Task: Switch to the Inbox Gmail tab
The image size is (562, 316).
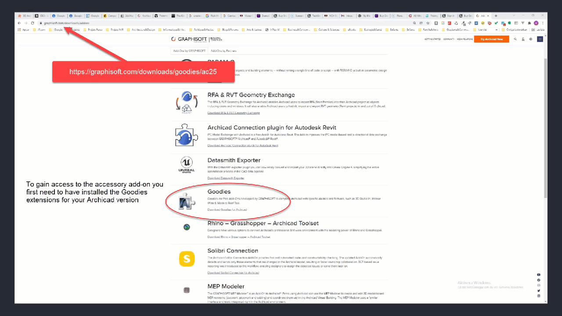Action: [349, 15]
